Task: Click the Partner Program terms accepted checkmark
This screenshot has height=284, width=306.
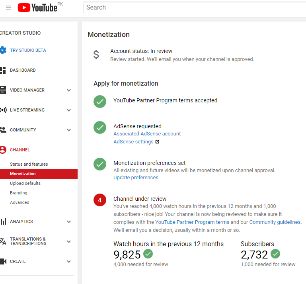Action: tap(100, 102)
